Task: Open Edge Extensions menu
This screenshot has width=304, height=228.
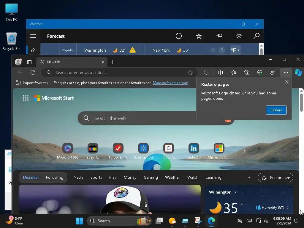Action: click(x=206, y=72)
